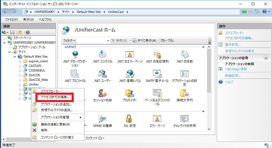Viewport: 272px width, 148px height.
Task: Click the Forward navigation arrow
Action: pyautogui.click(x=14, y=12)
